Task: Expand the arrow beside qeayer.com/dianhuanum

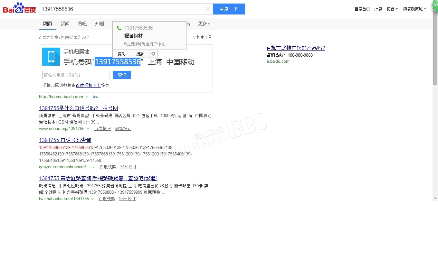Action: coord(93,167)
